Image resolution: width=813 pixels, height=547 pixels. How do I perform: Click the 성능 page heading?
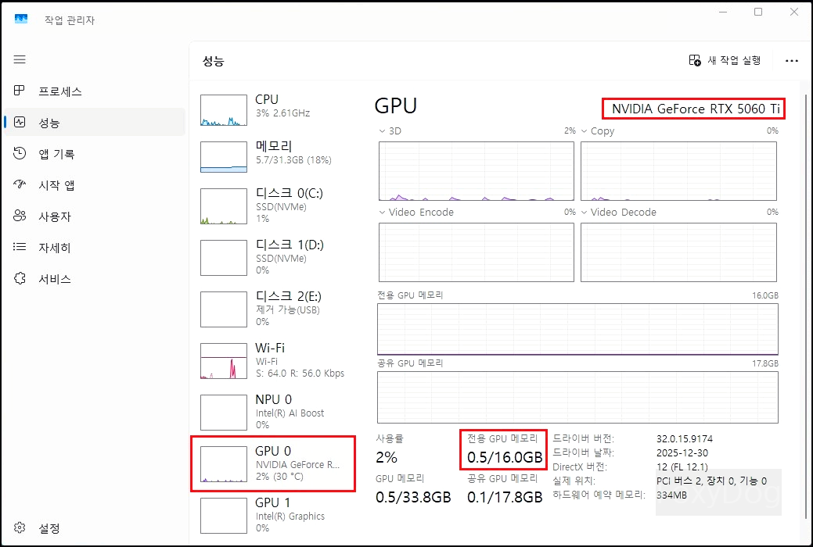tap(213, 61)
